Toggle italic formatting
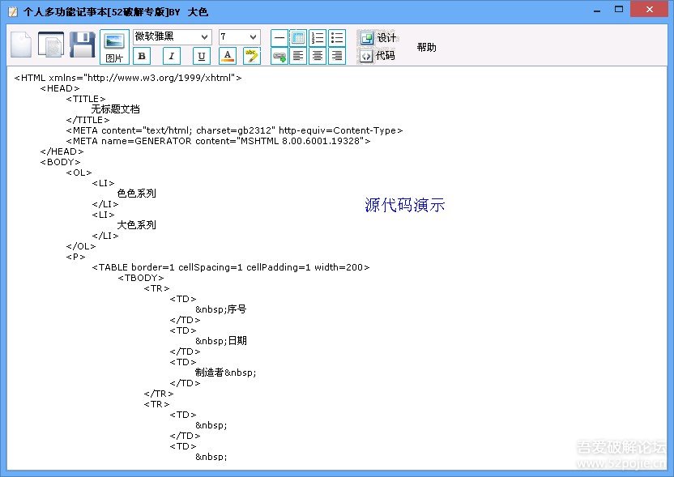The image size is (674, 477). [172, 56]
